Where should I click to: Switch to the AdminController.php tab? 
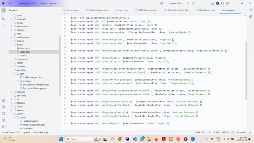[178, 10]
